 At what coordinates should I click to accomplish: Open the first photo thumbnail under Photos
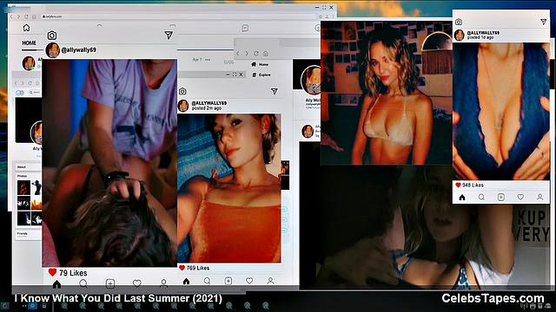click(23, 187)
